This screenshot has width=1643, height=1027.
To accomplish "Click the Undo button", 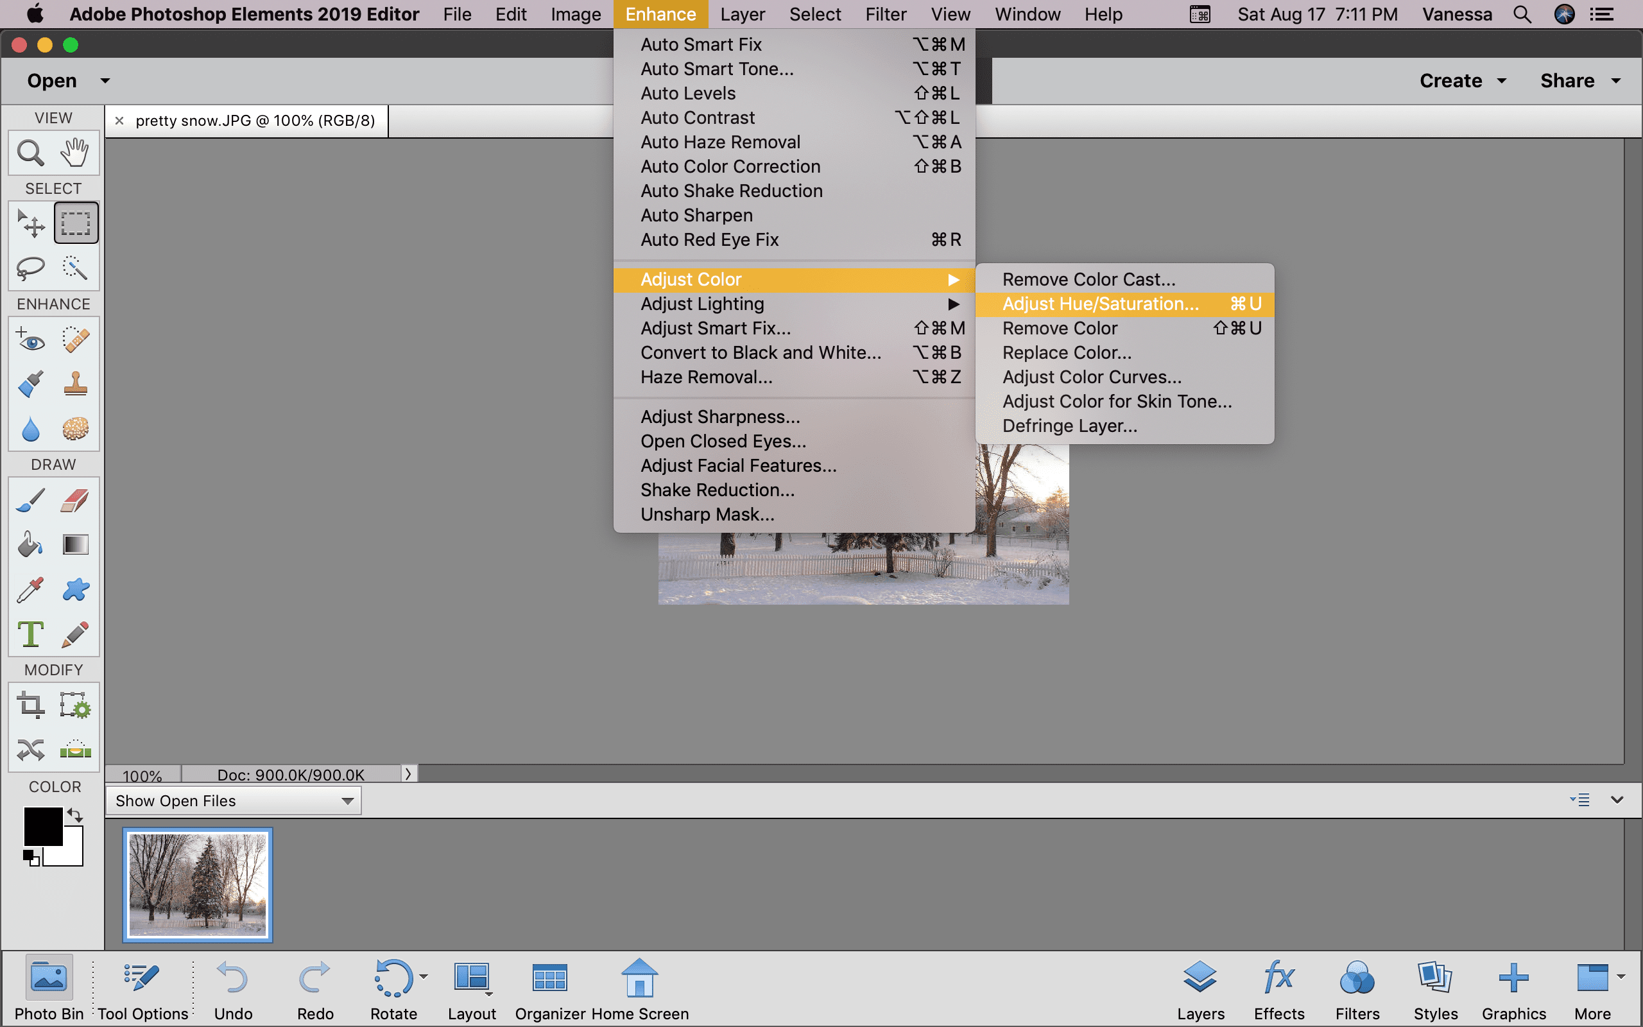I will click(x=233, y=989).
